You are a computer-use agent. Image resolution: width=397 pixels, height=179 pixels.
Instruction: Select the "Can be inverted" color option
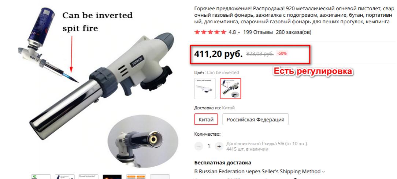tap(230, 89)
